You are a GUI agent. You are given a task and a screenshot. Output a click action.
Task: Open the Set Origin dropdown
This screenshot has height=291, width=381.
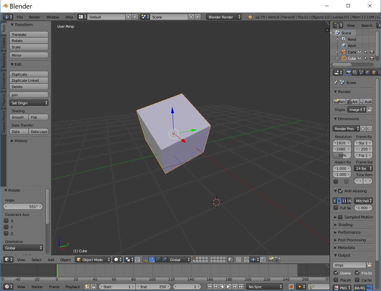29,103
